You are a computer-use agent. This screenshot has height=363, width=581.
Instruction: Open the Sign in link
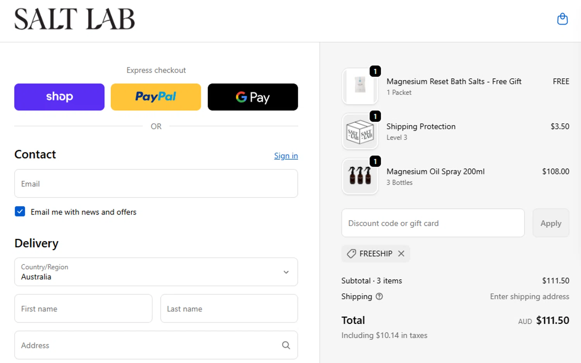[286, 156]
